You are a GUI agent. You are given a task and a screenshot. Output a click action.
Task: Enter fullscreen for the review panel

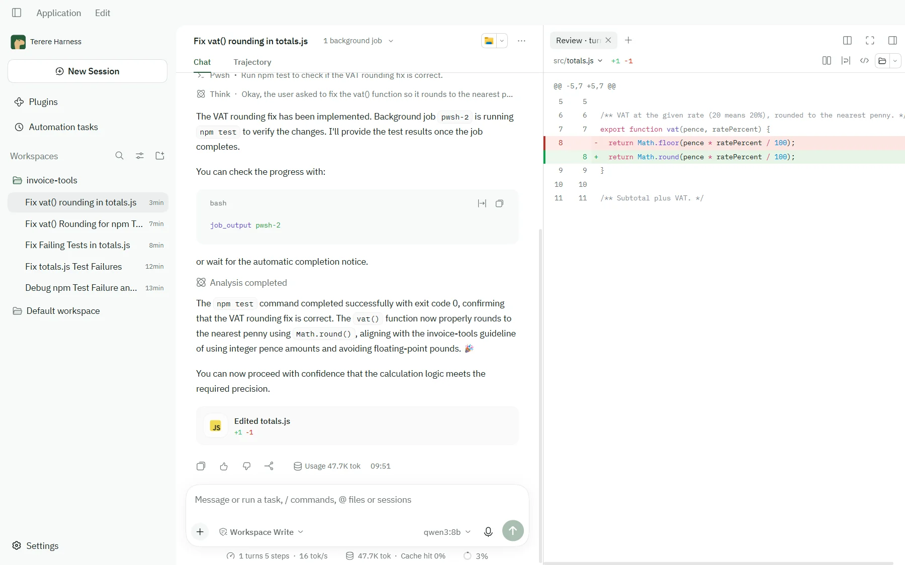tap(870, 41)
